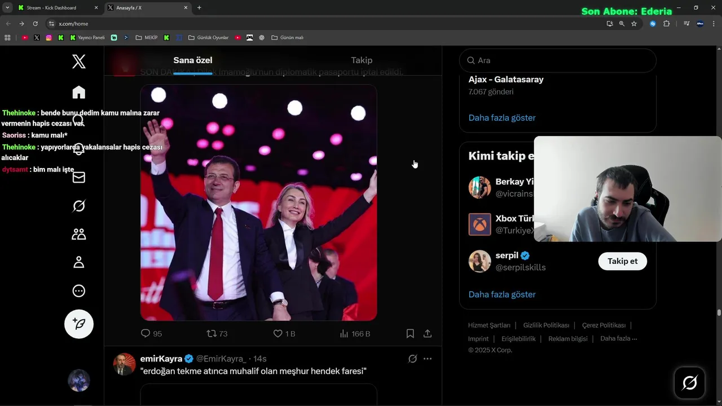View analytics showing 166 B views
This screenshot has height=406, width=722.
pyautogui.click(x=355, y=333)
